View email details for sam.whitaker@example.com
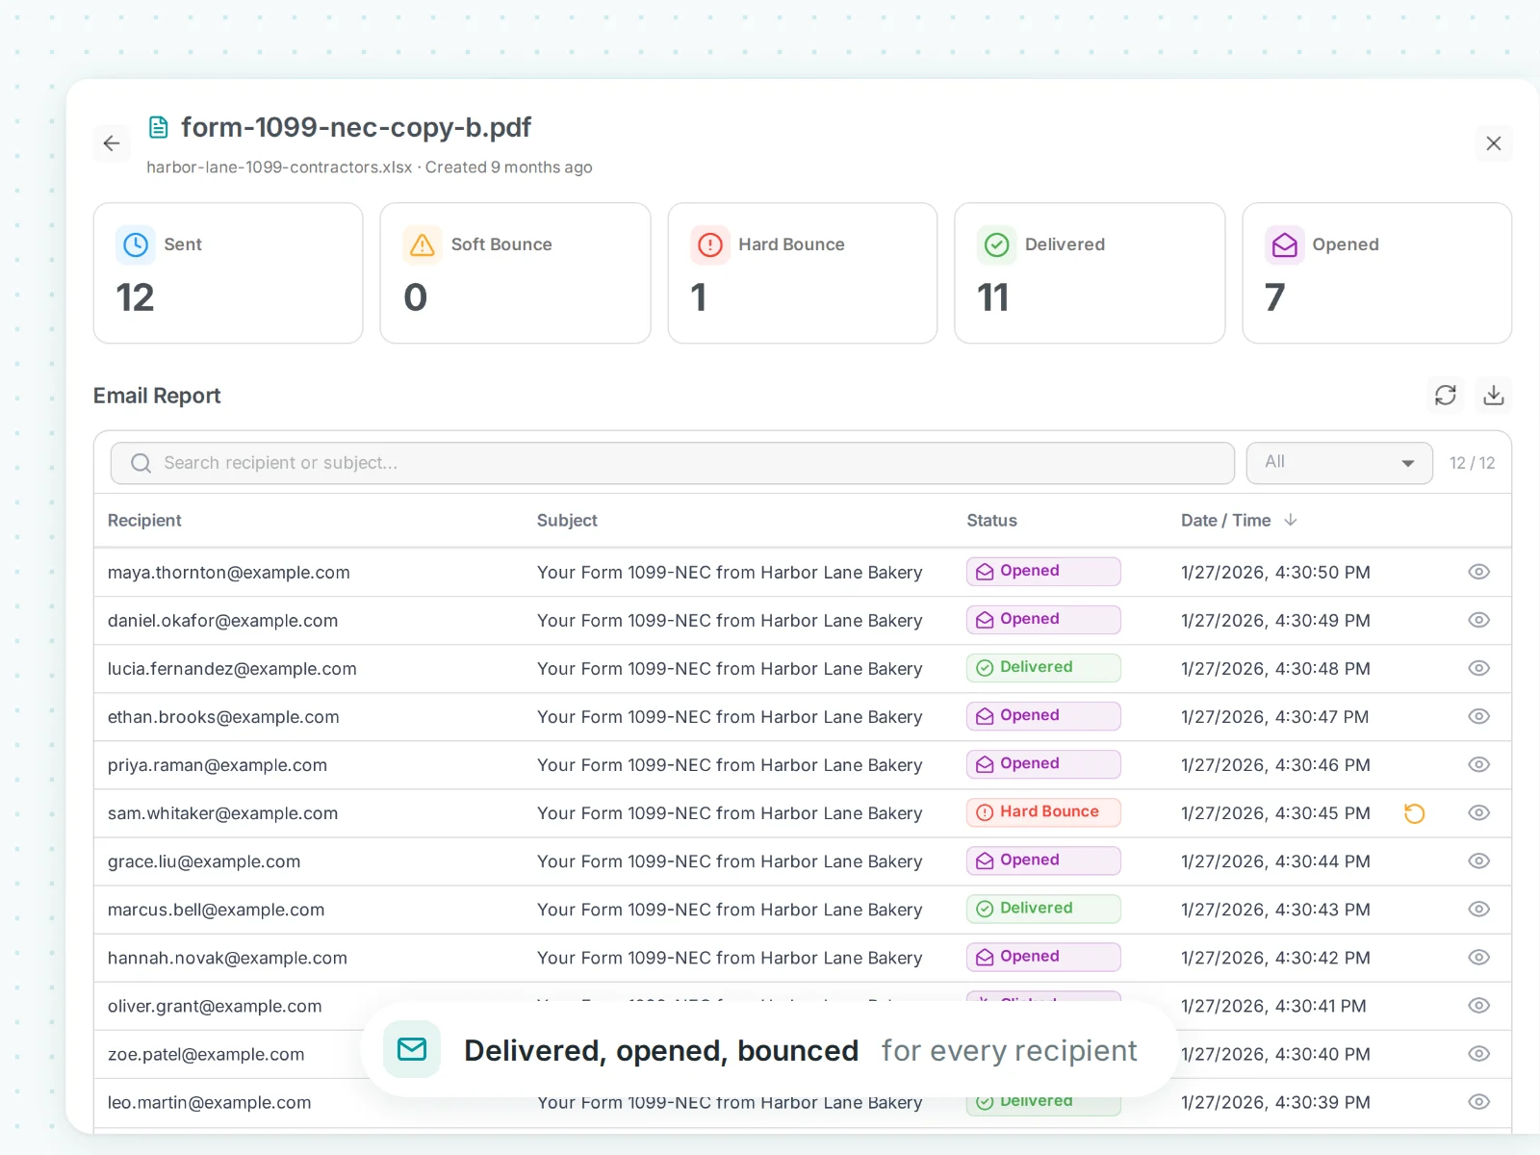Viewport: 1540px width, 1155px height. pos(1478,812)
